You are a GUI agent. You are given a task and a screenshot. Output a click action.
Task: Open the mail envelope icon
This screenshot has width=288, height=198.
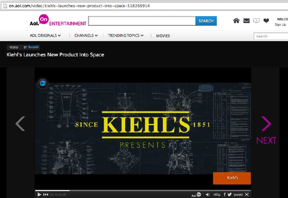coord(246,21)
